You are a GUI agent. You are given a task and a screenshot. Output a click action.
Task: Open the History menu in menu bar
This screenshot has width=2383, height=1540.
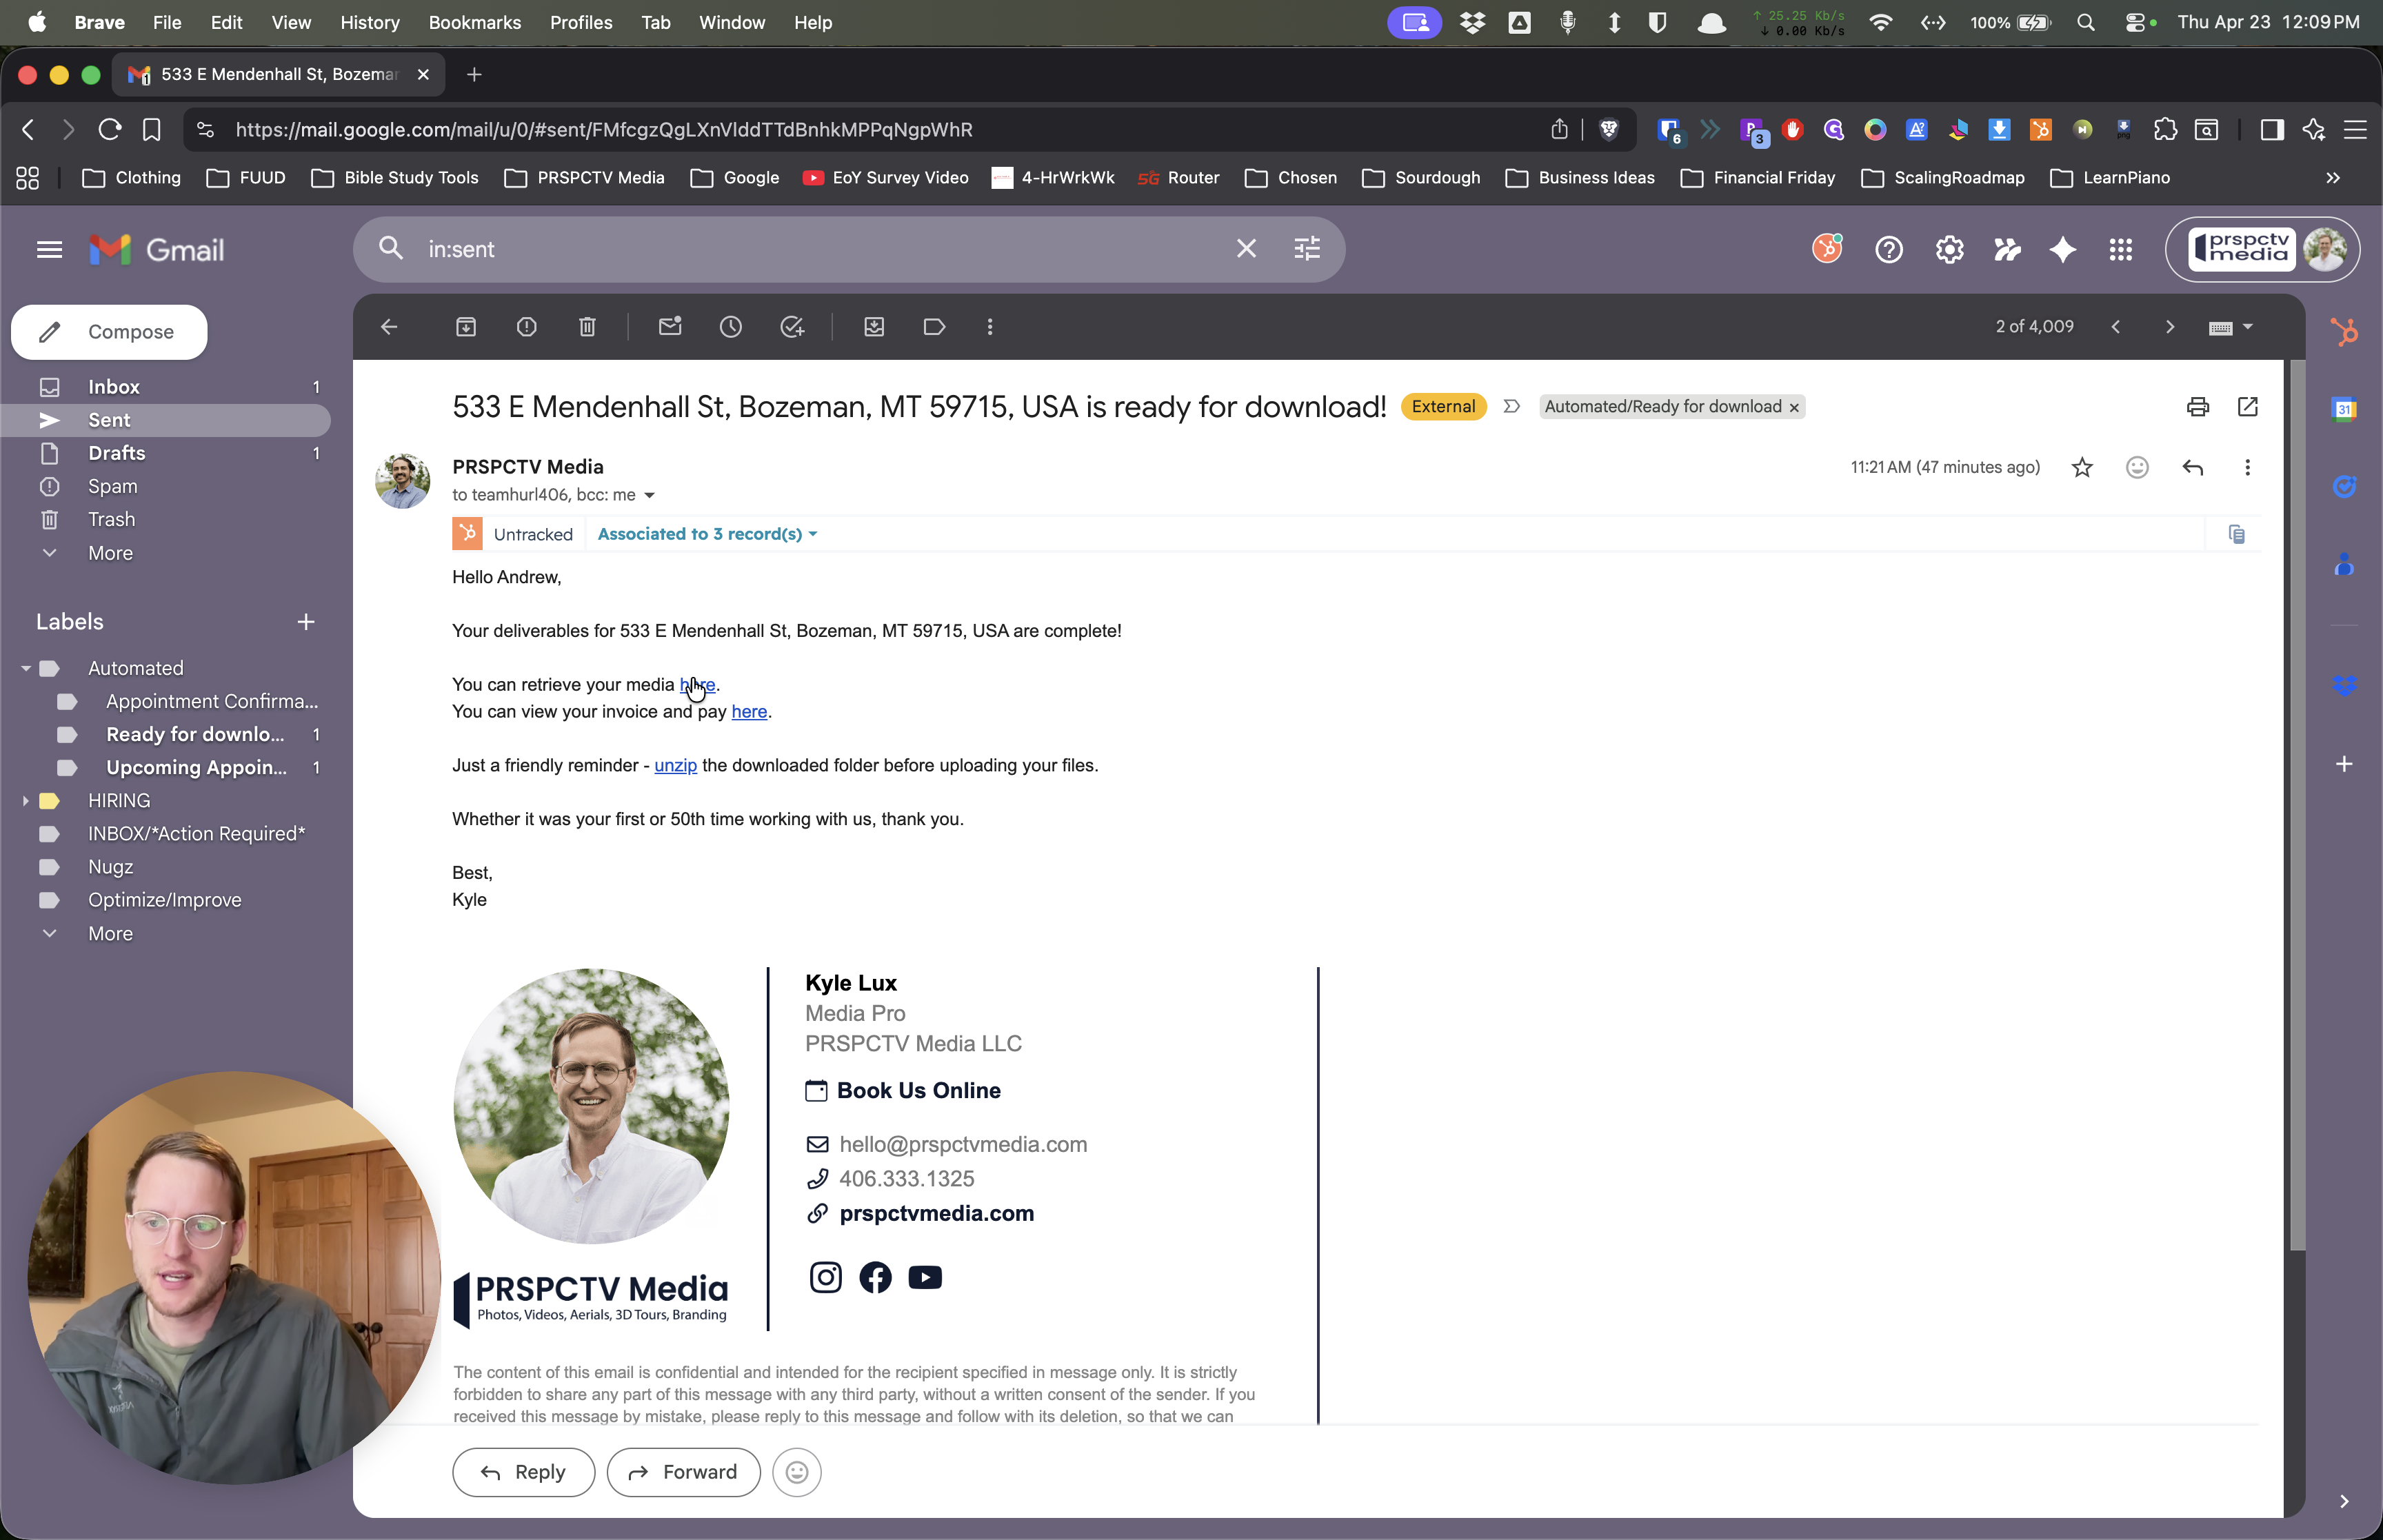(369, 22)
